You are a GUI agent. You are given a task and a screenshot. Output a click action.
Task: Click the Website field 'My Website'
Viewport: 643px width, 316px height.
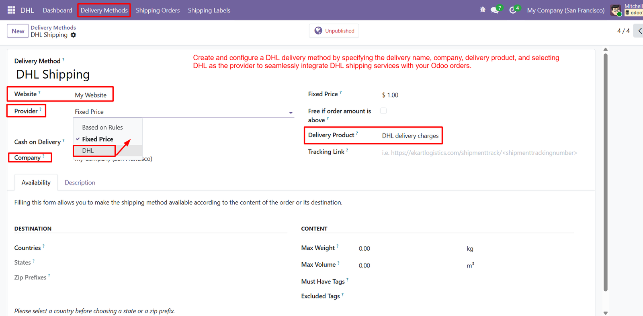pos(91,95)
